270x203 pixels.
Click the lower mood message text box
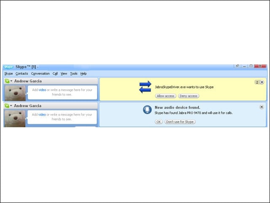coord(62,117)
